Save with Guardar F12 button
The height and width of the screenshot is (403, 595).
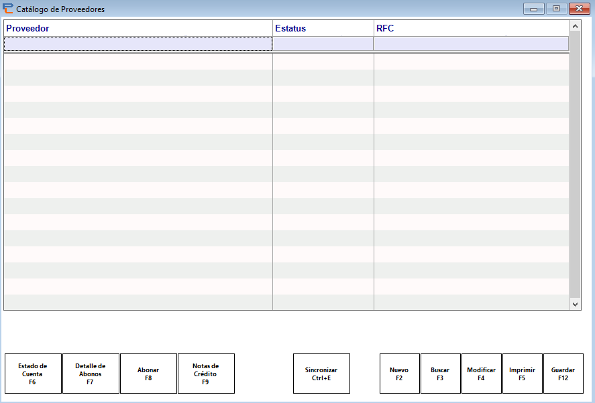click(563, 374)
